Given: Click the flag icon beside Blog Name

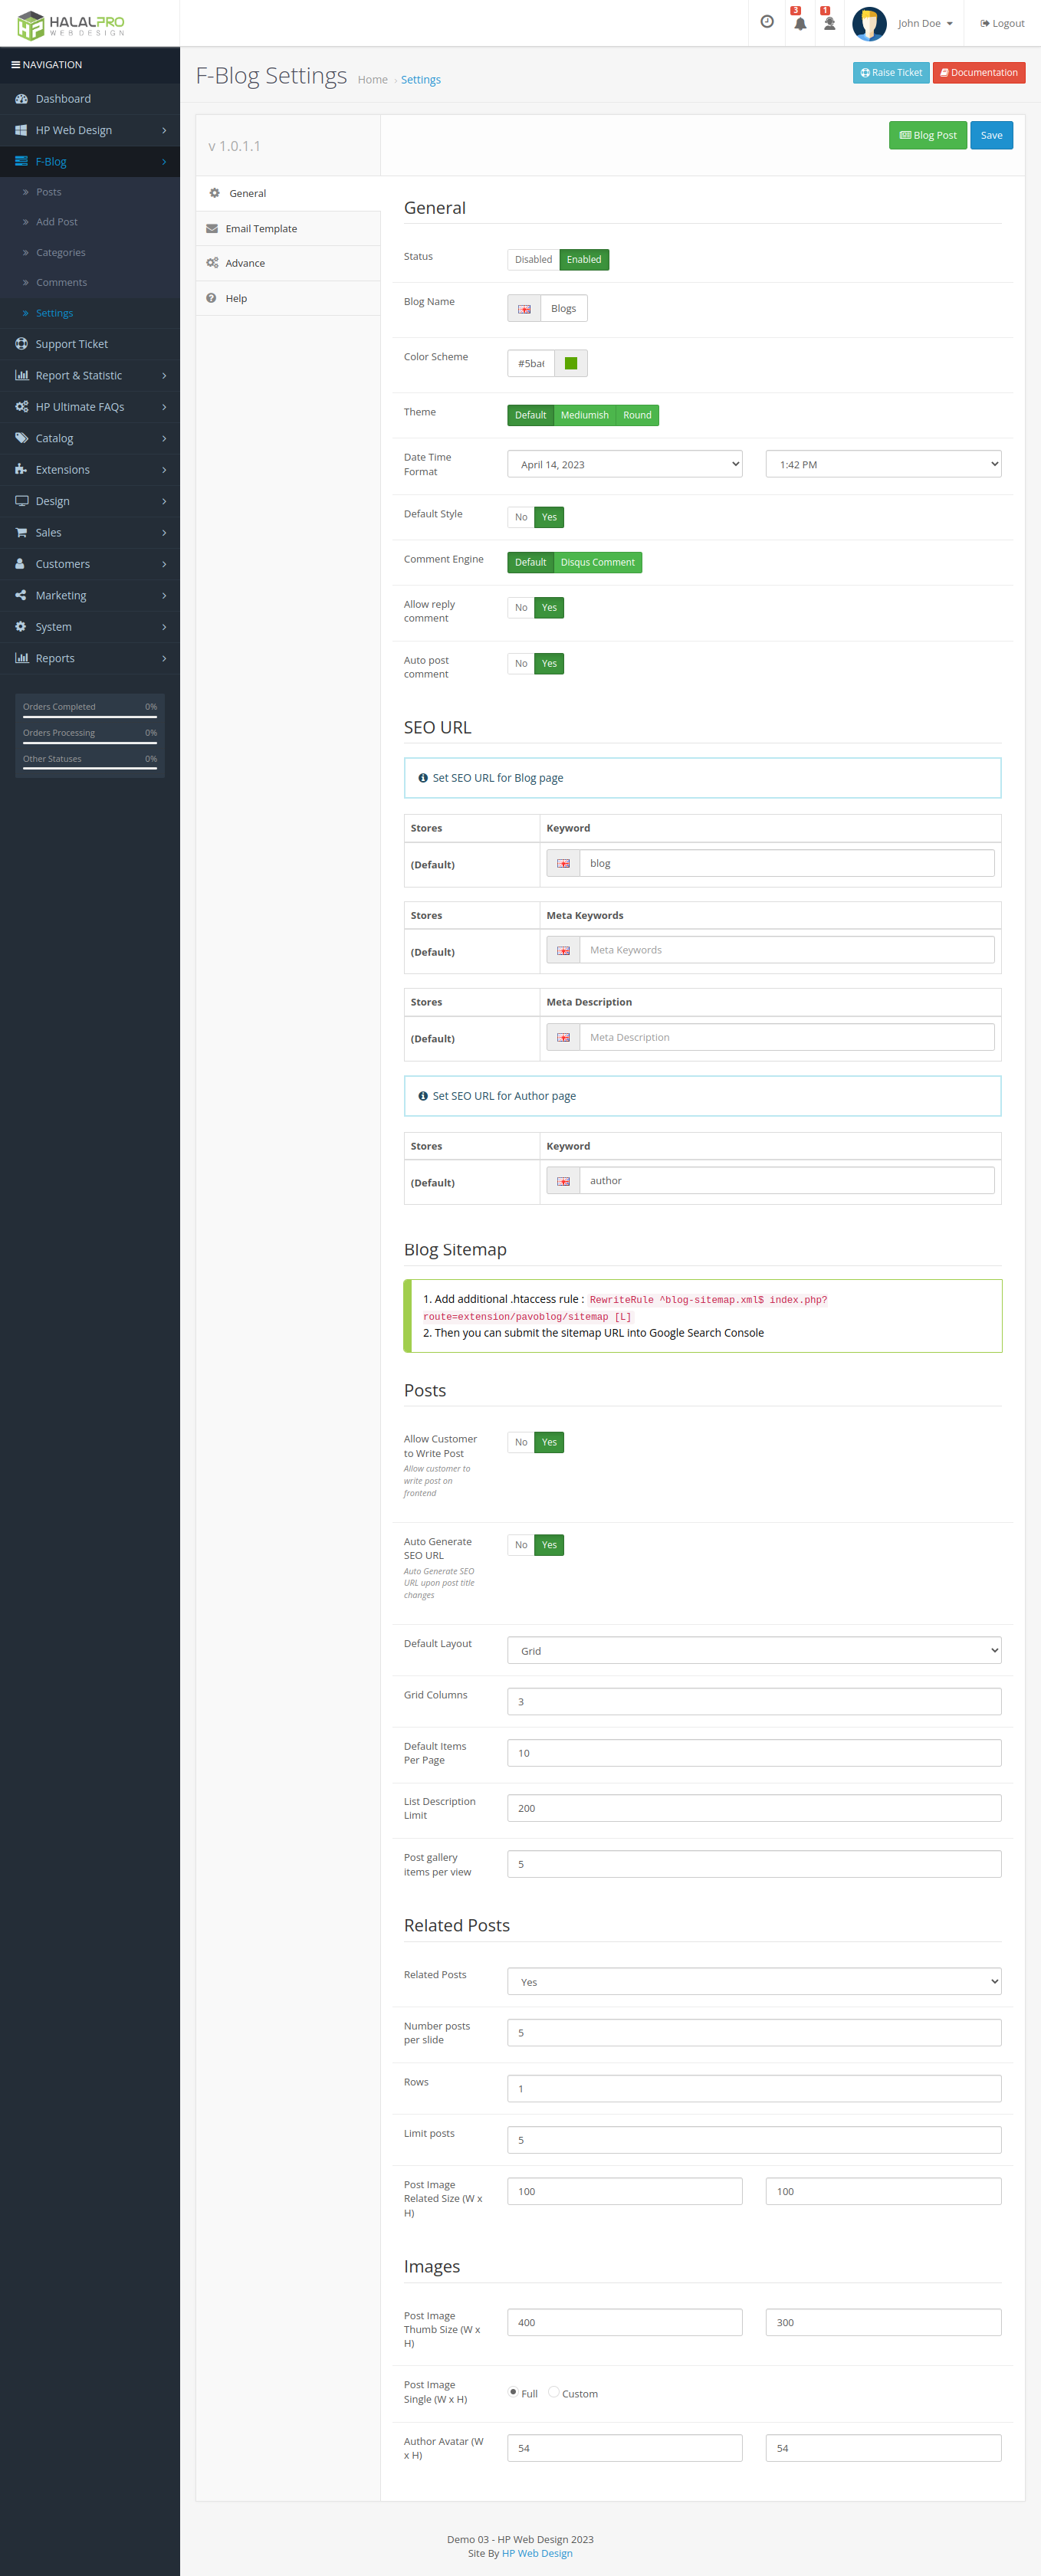Looking at the screenshot, I should (524, 309).
